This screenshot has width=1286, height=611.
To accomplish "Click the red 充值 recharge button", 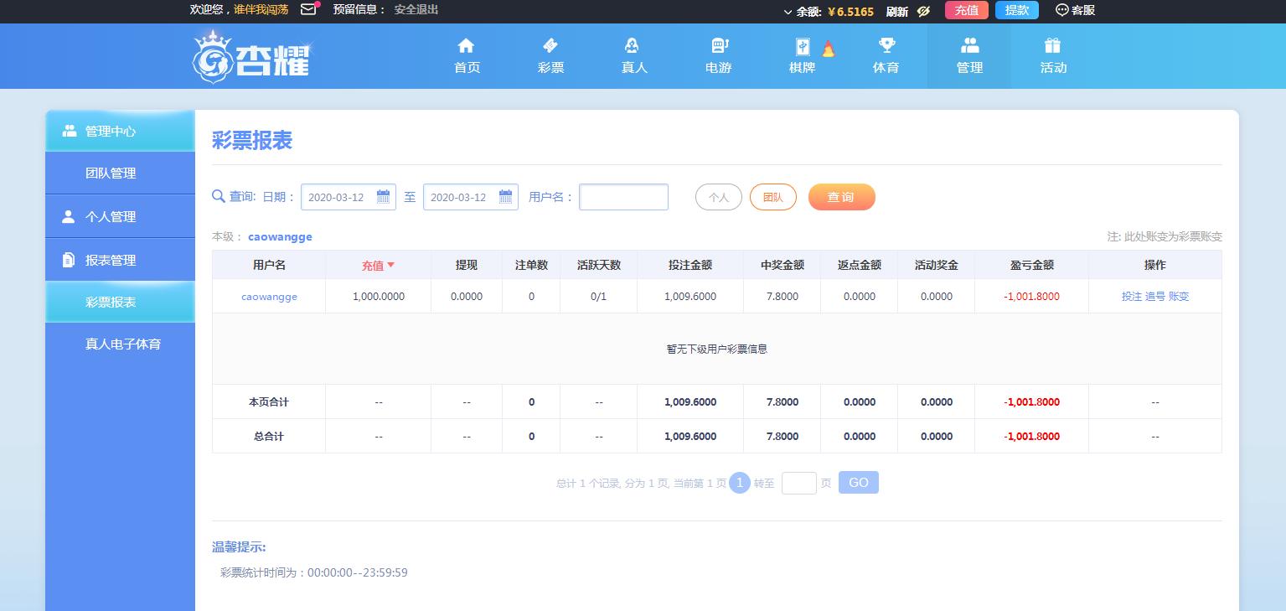I will pyautogui.click(x=966, y=10).
